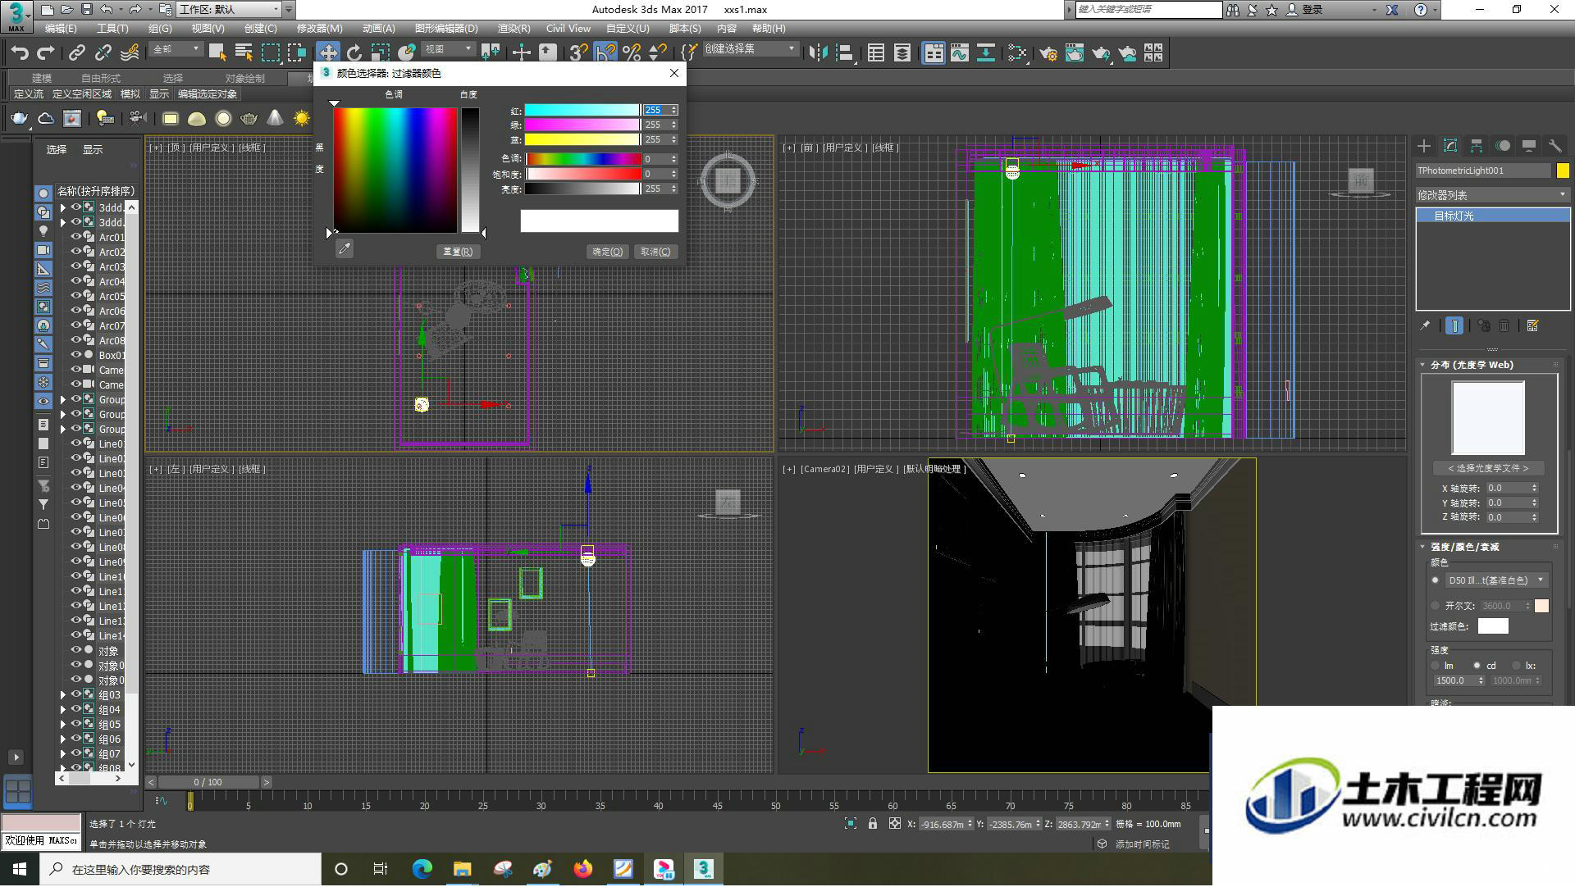This screenshot has width=1575, height=887.
Task: Open the D50 light color dropdown
Action: coord(1495,580)
